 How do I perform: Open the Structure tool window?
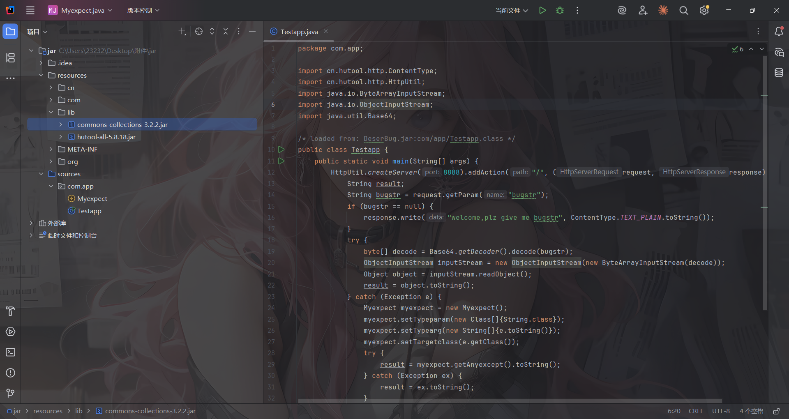pyautogui.click(x=10, y=58)
